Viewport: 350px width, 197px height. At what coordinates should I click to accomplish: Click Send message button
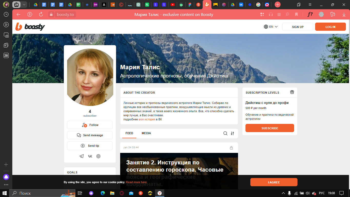click(90, 135)
